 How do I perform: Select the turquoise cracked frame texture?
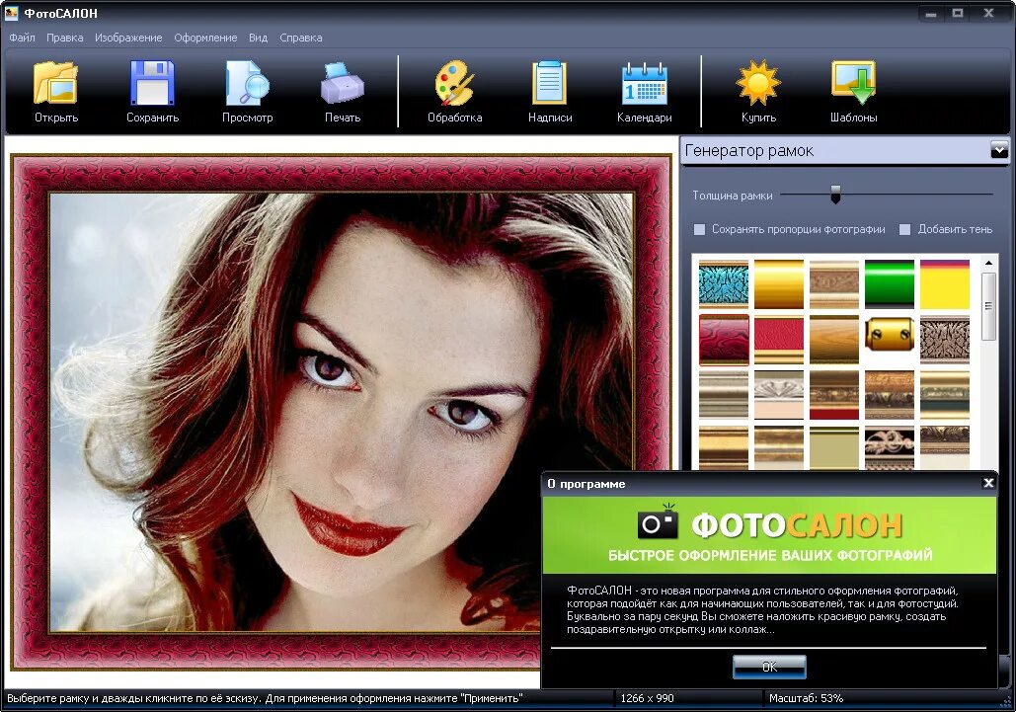coord(724,283)
